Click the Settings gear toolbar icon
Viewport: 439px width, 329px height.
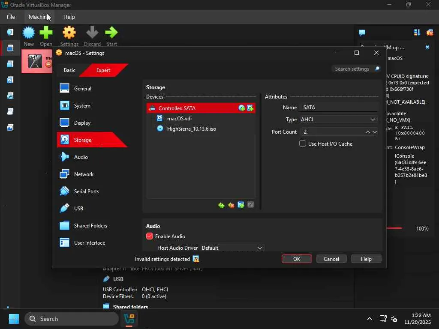pyautogui.click(x=69, y=33)
